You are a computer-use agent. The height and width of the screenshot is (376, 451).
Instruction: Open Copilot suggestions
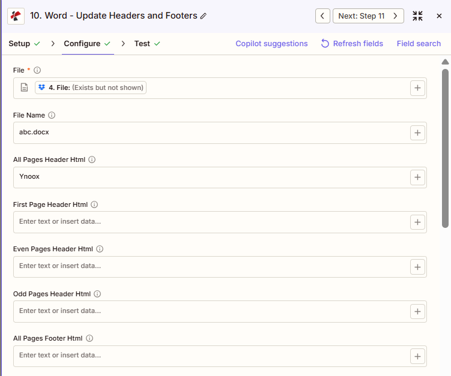[271, 44]
